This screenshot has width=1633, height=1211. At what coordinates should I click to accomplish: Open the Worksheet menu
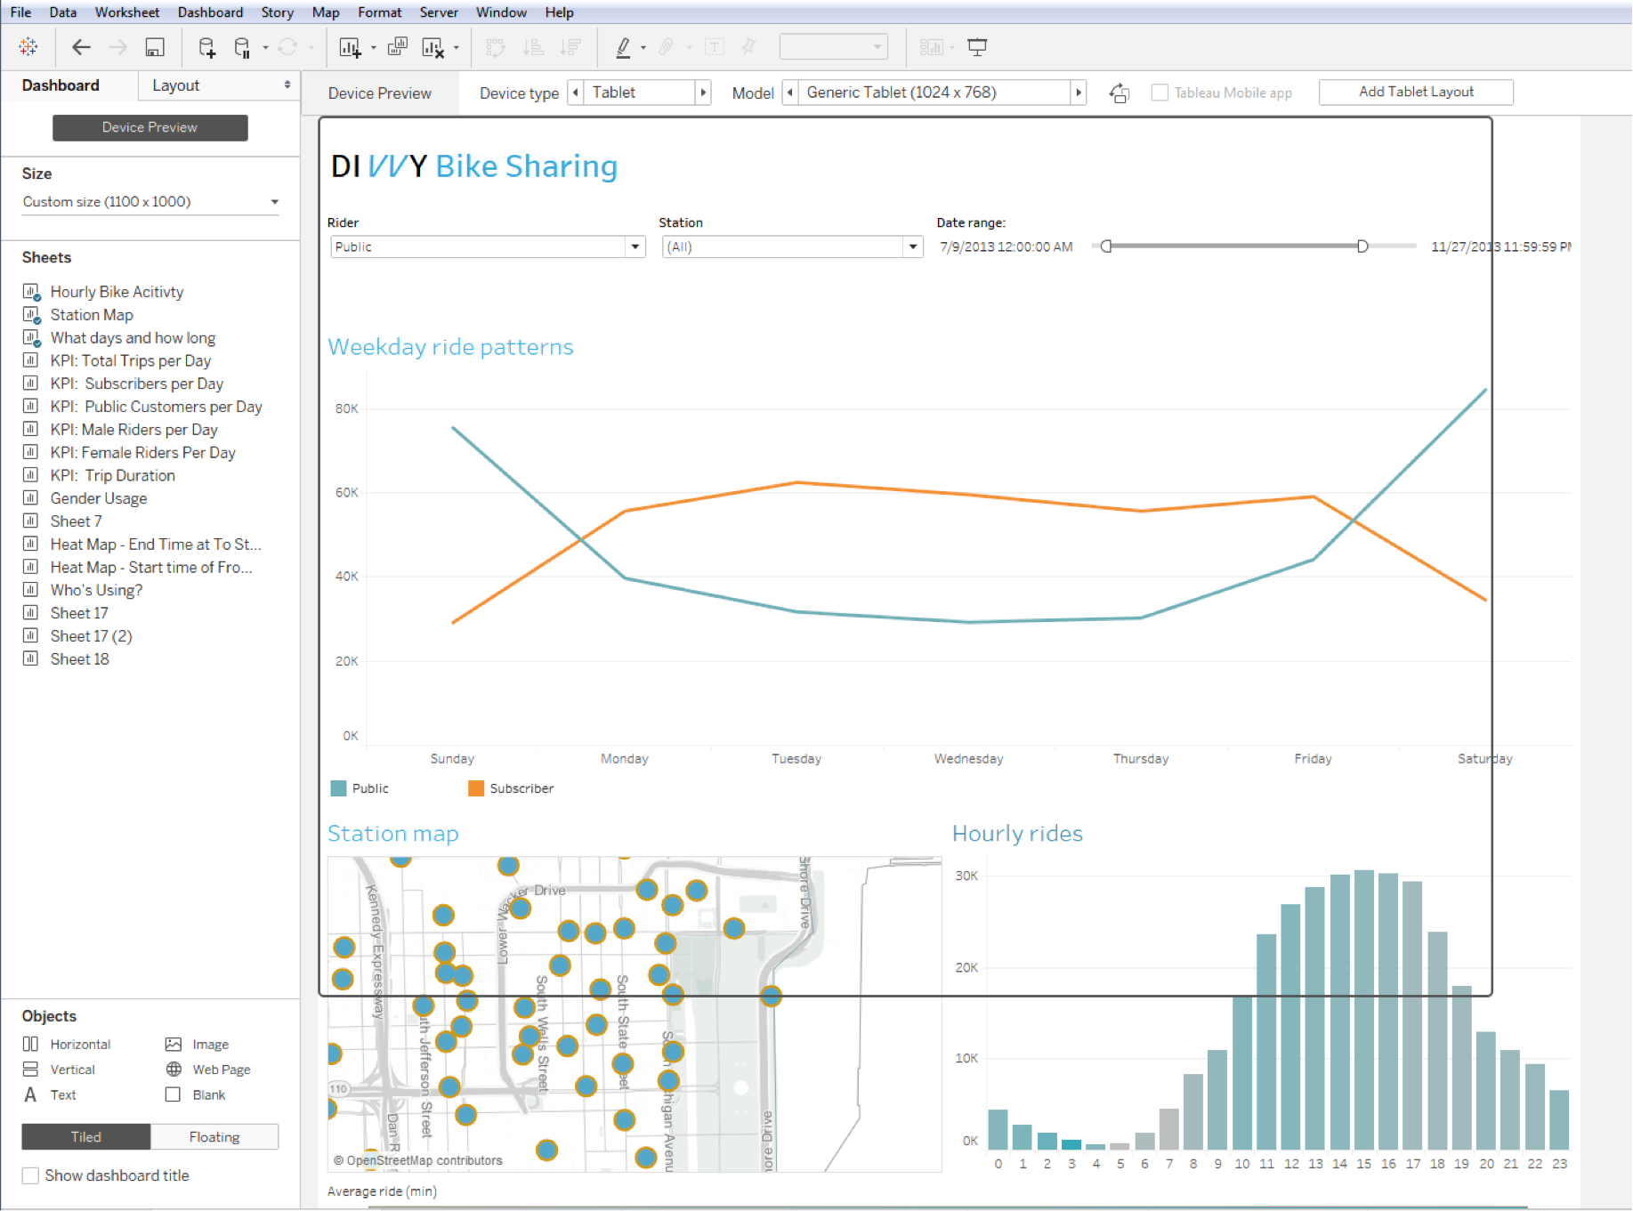(127, 12)
